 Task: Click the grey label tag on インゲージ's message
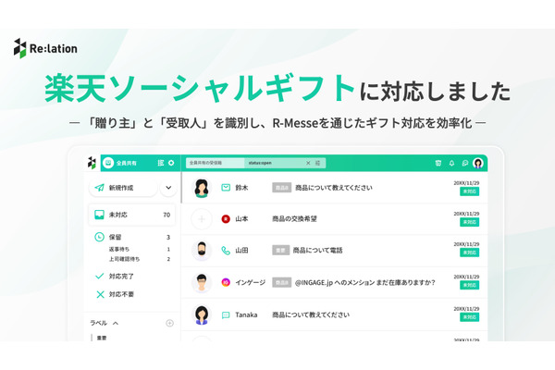click(x=282, y=282)
